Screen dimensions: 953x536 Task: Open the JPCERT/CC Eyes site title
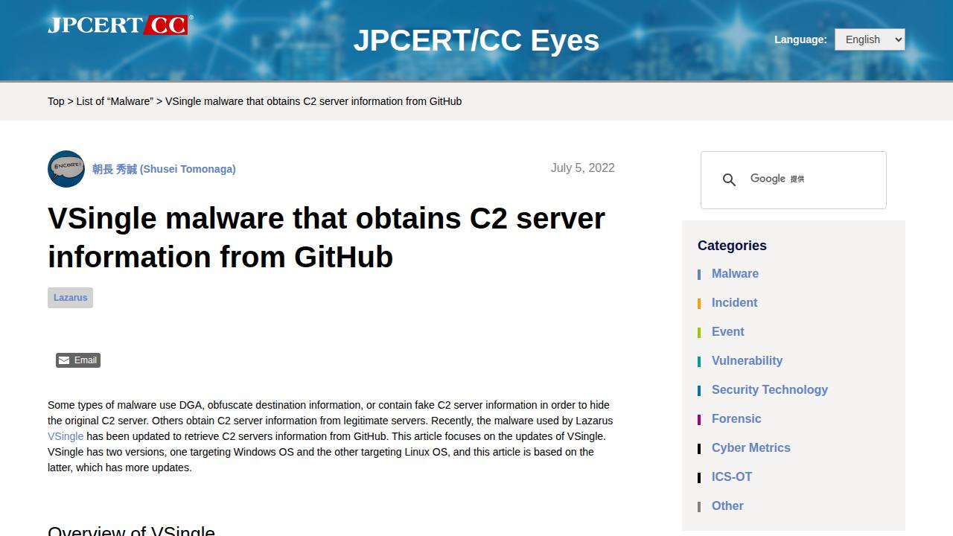[x=476, y=40]
